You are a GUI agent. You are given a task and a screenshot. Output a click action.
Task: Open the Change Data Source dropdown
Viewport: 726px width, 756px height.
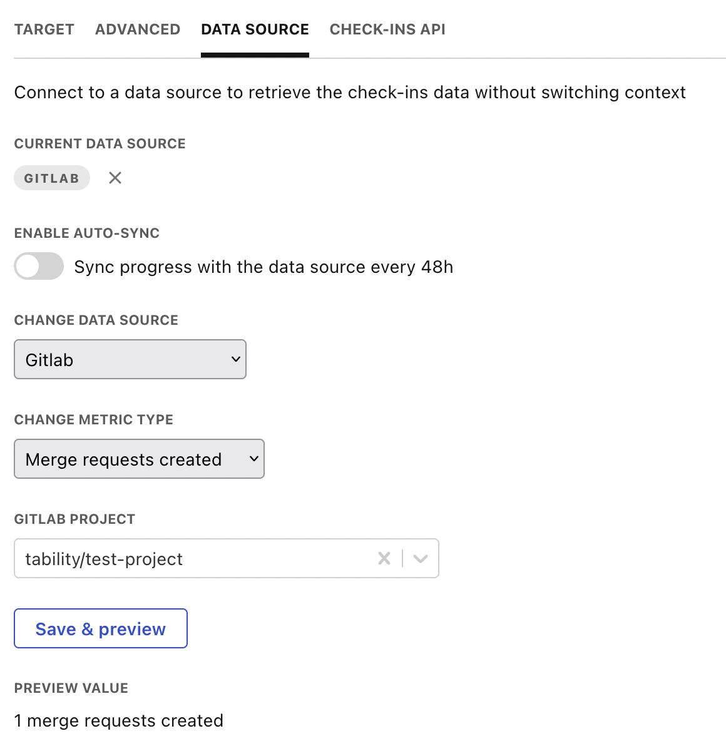[x=130, y=360]
